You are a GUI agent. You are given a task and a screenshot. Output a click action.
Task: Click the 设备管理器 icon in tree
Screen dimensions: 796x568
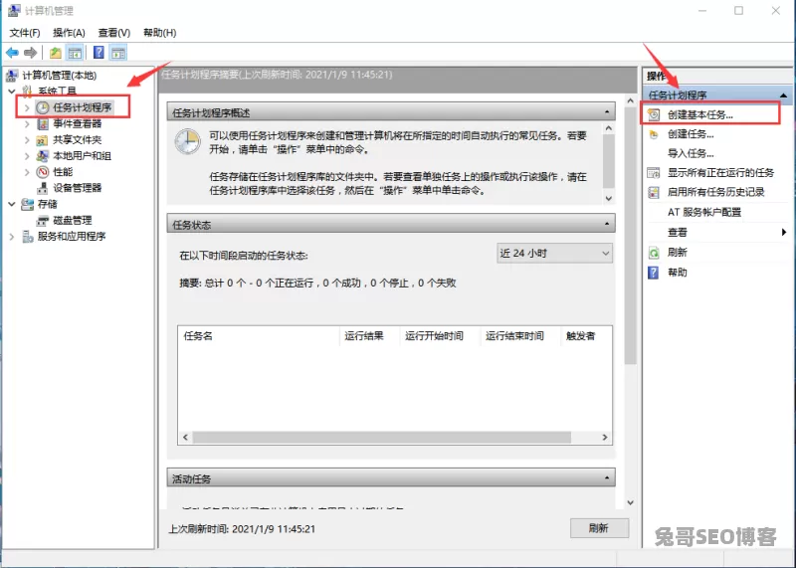(x=43, y=188)
